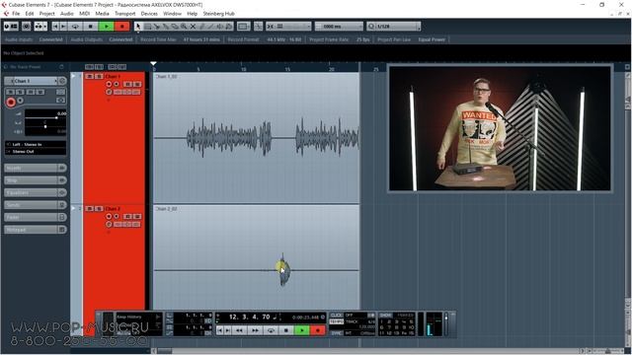The image size is (632, 355).
Task: Click timeline ruler at bar 10
Action: [x=244, y=68]
